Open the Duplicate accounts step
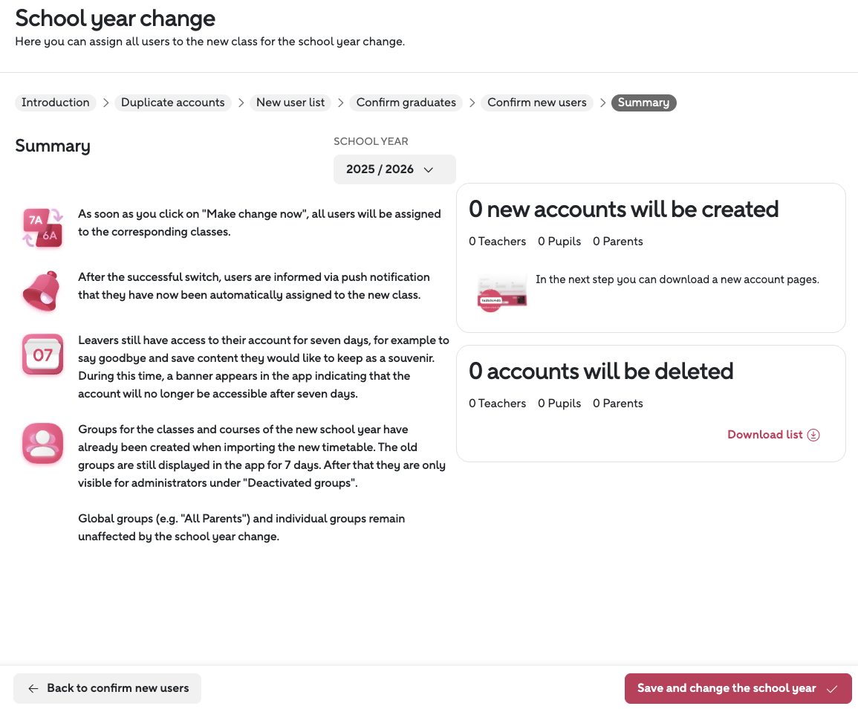This screenshot has width=858, height=709. 173,103
